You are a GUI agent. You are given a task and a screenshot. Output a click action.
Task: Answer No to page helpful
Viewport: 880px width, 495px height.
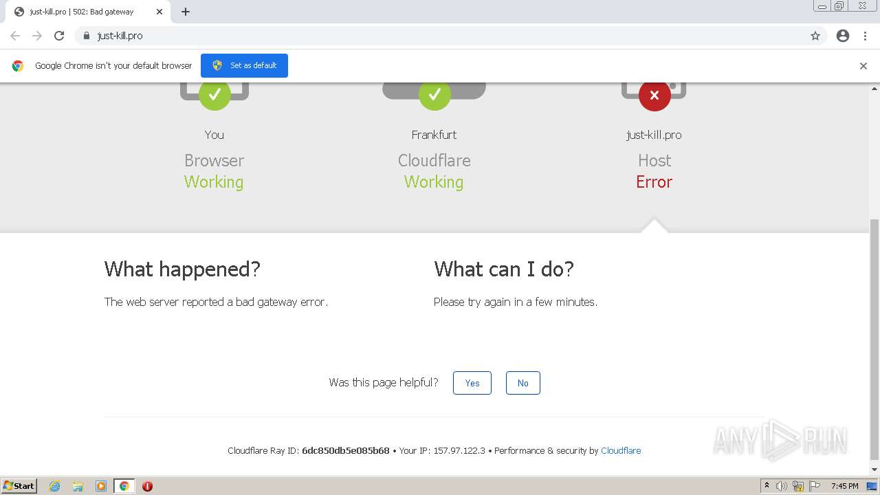pyautogui.click(x=523, y=383)
